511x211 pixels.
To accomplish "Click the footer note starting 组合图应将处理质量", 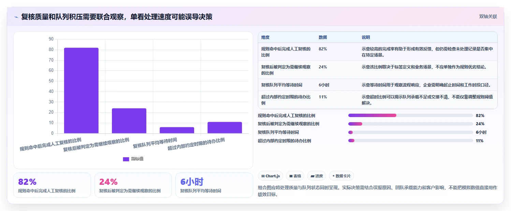I will pyautogui.click(x=378, y=191).
